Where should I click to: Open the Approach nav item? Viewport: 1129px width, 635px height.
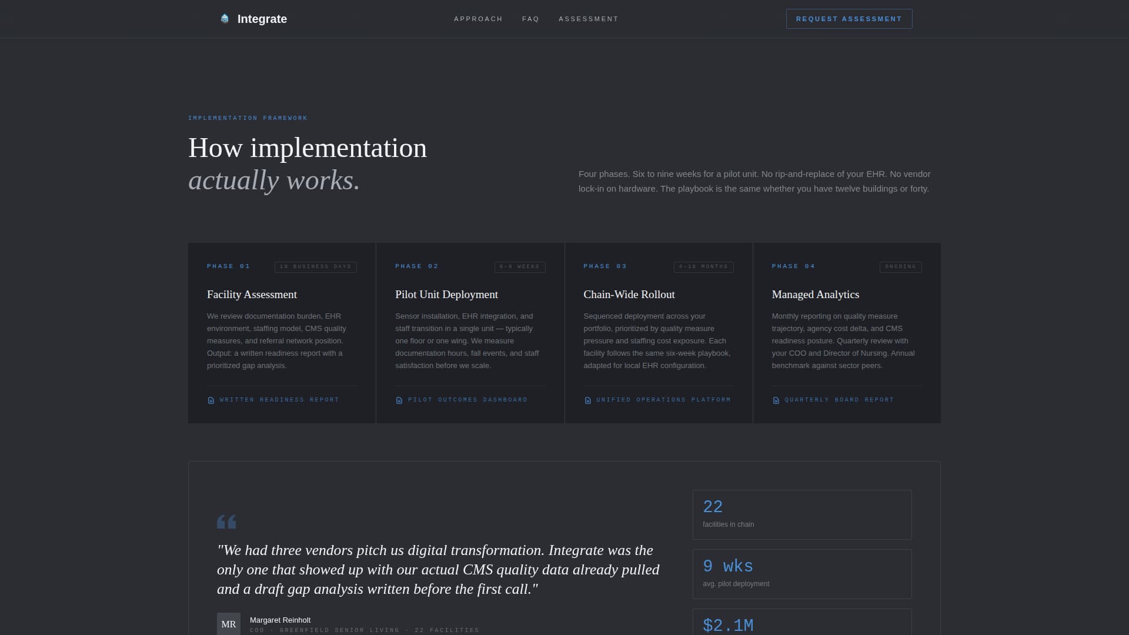(478, 19)
